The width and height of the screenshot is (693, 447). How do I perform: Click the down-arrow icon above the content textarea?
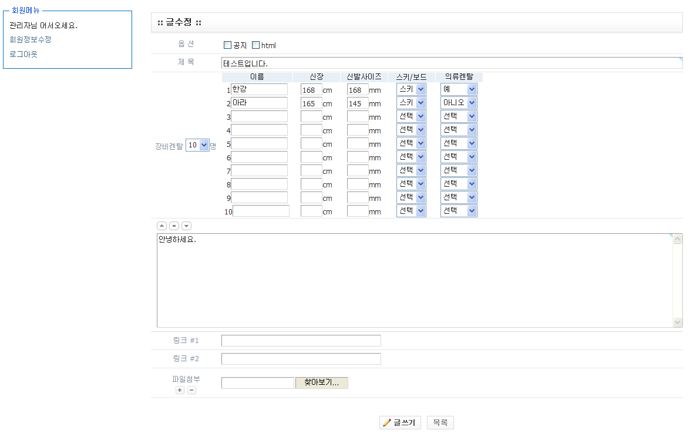coord(186,226)
